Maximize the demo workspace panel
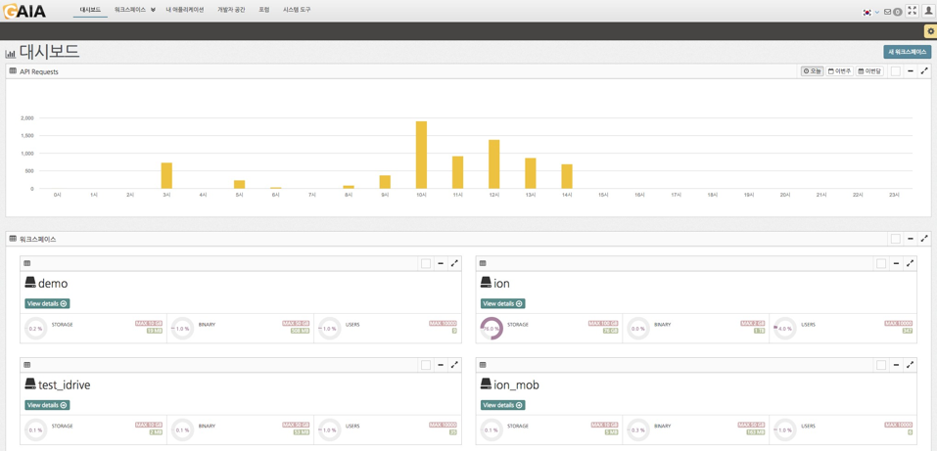This screenshot has width=937, height=451. click(454, 263)
